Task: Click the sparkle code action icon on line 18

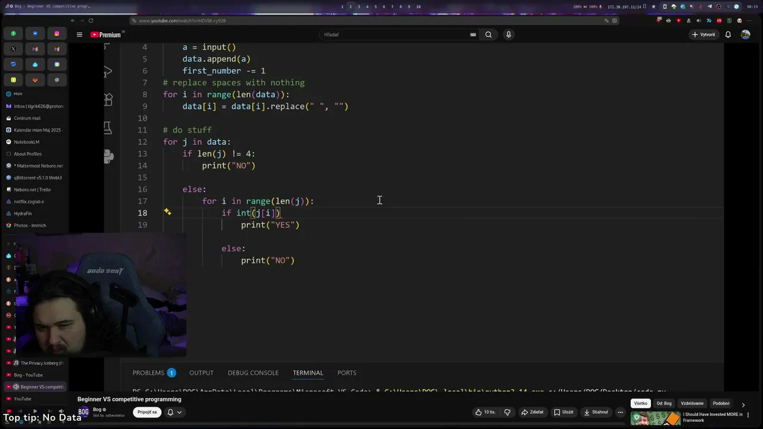Action: pyautogui.click(x=168, y=212)
